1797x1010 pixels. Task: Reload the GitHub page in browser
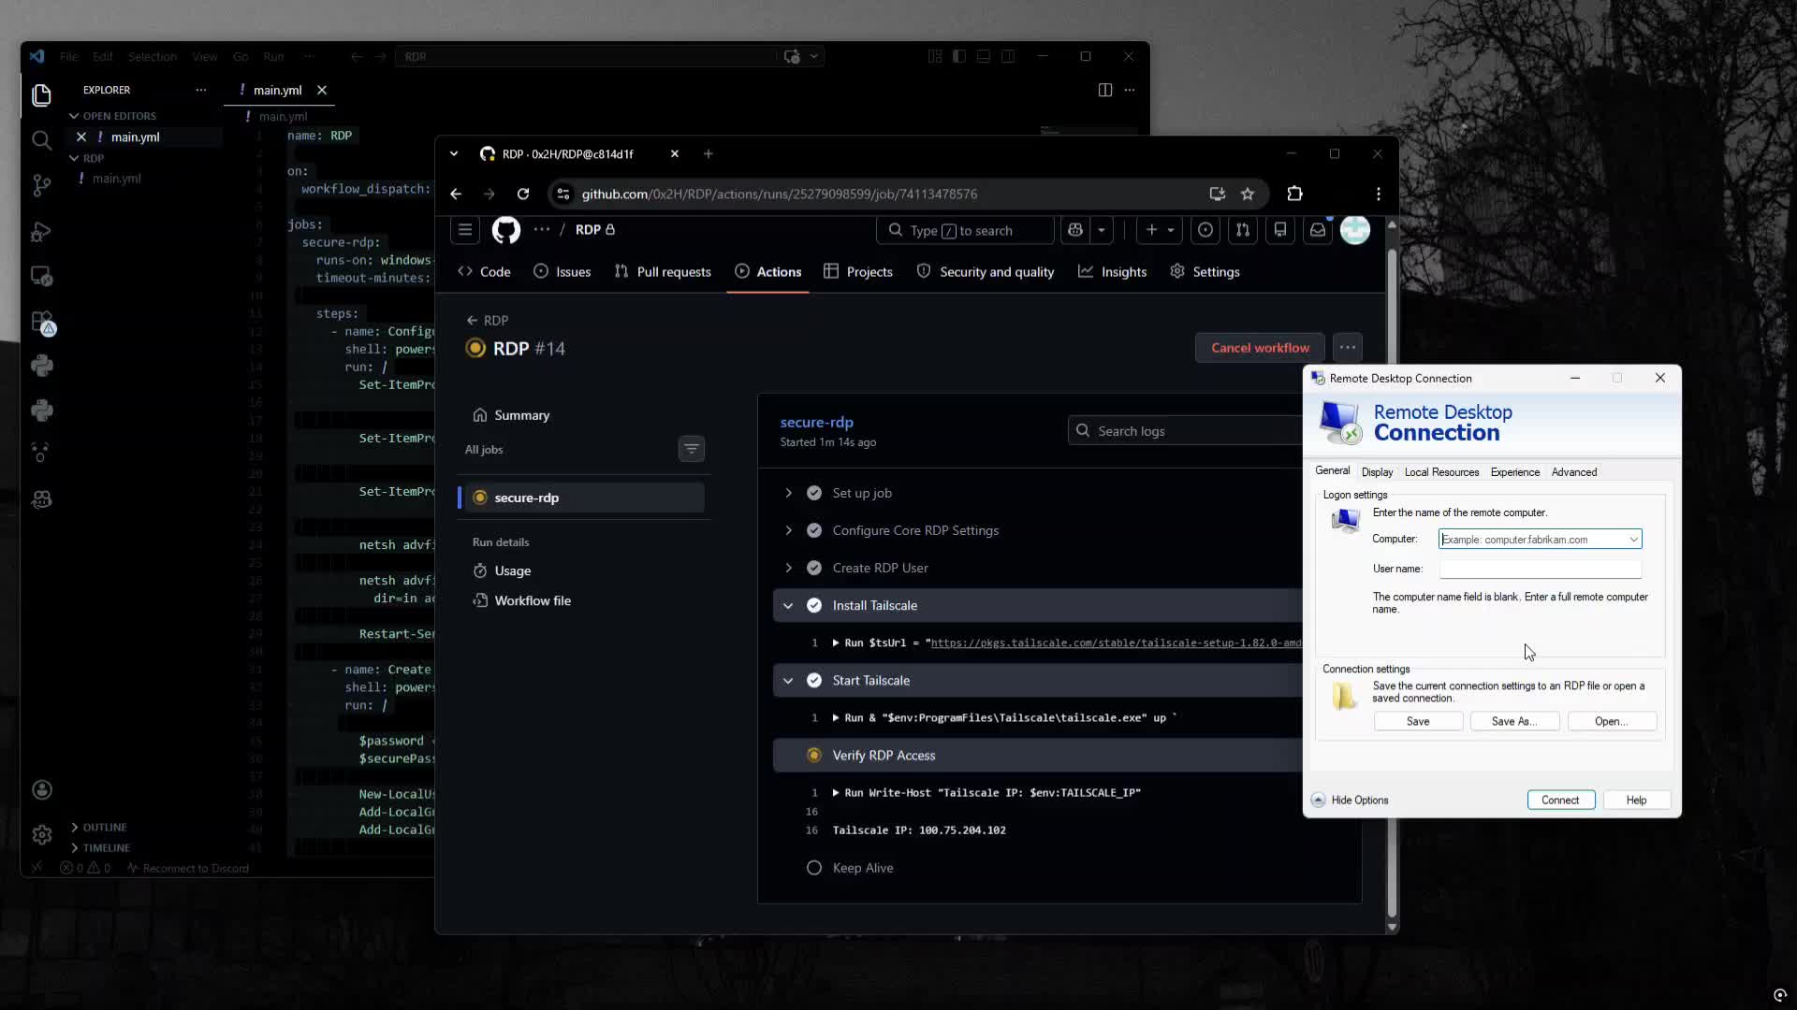523,194
